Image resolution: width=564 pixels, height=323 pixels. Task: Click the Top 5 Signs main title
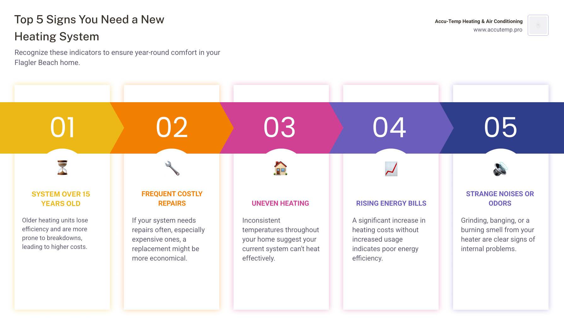click(x=89, y=28)
